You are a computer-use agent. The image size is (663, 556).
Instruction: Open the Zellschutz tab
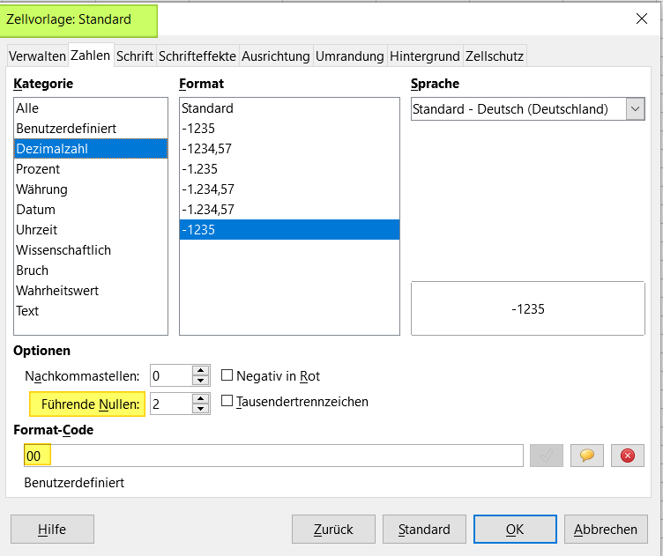tap(495, 56)
